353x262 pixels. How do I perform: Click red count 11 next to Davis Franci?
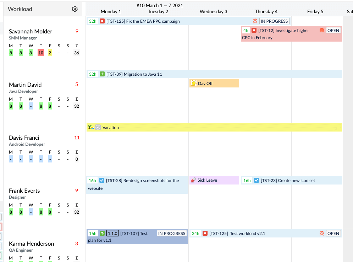[x=77, y=138]
